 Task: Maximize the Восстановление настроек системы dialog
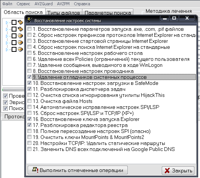[x=174, y=18]
